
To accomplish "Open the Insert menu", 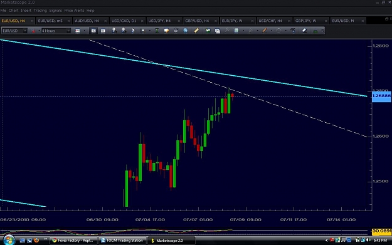I will coord(26,11).
